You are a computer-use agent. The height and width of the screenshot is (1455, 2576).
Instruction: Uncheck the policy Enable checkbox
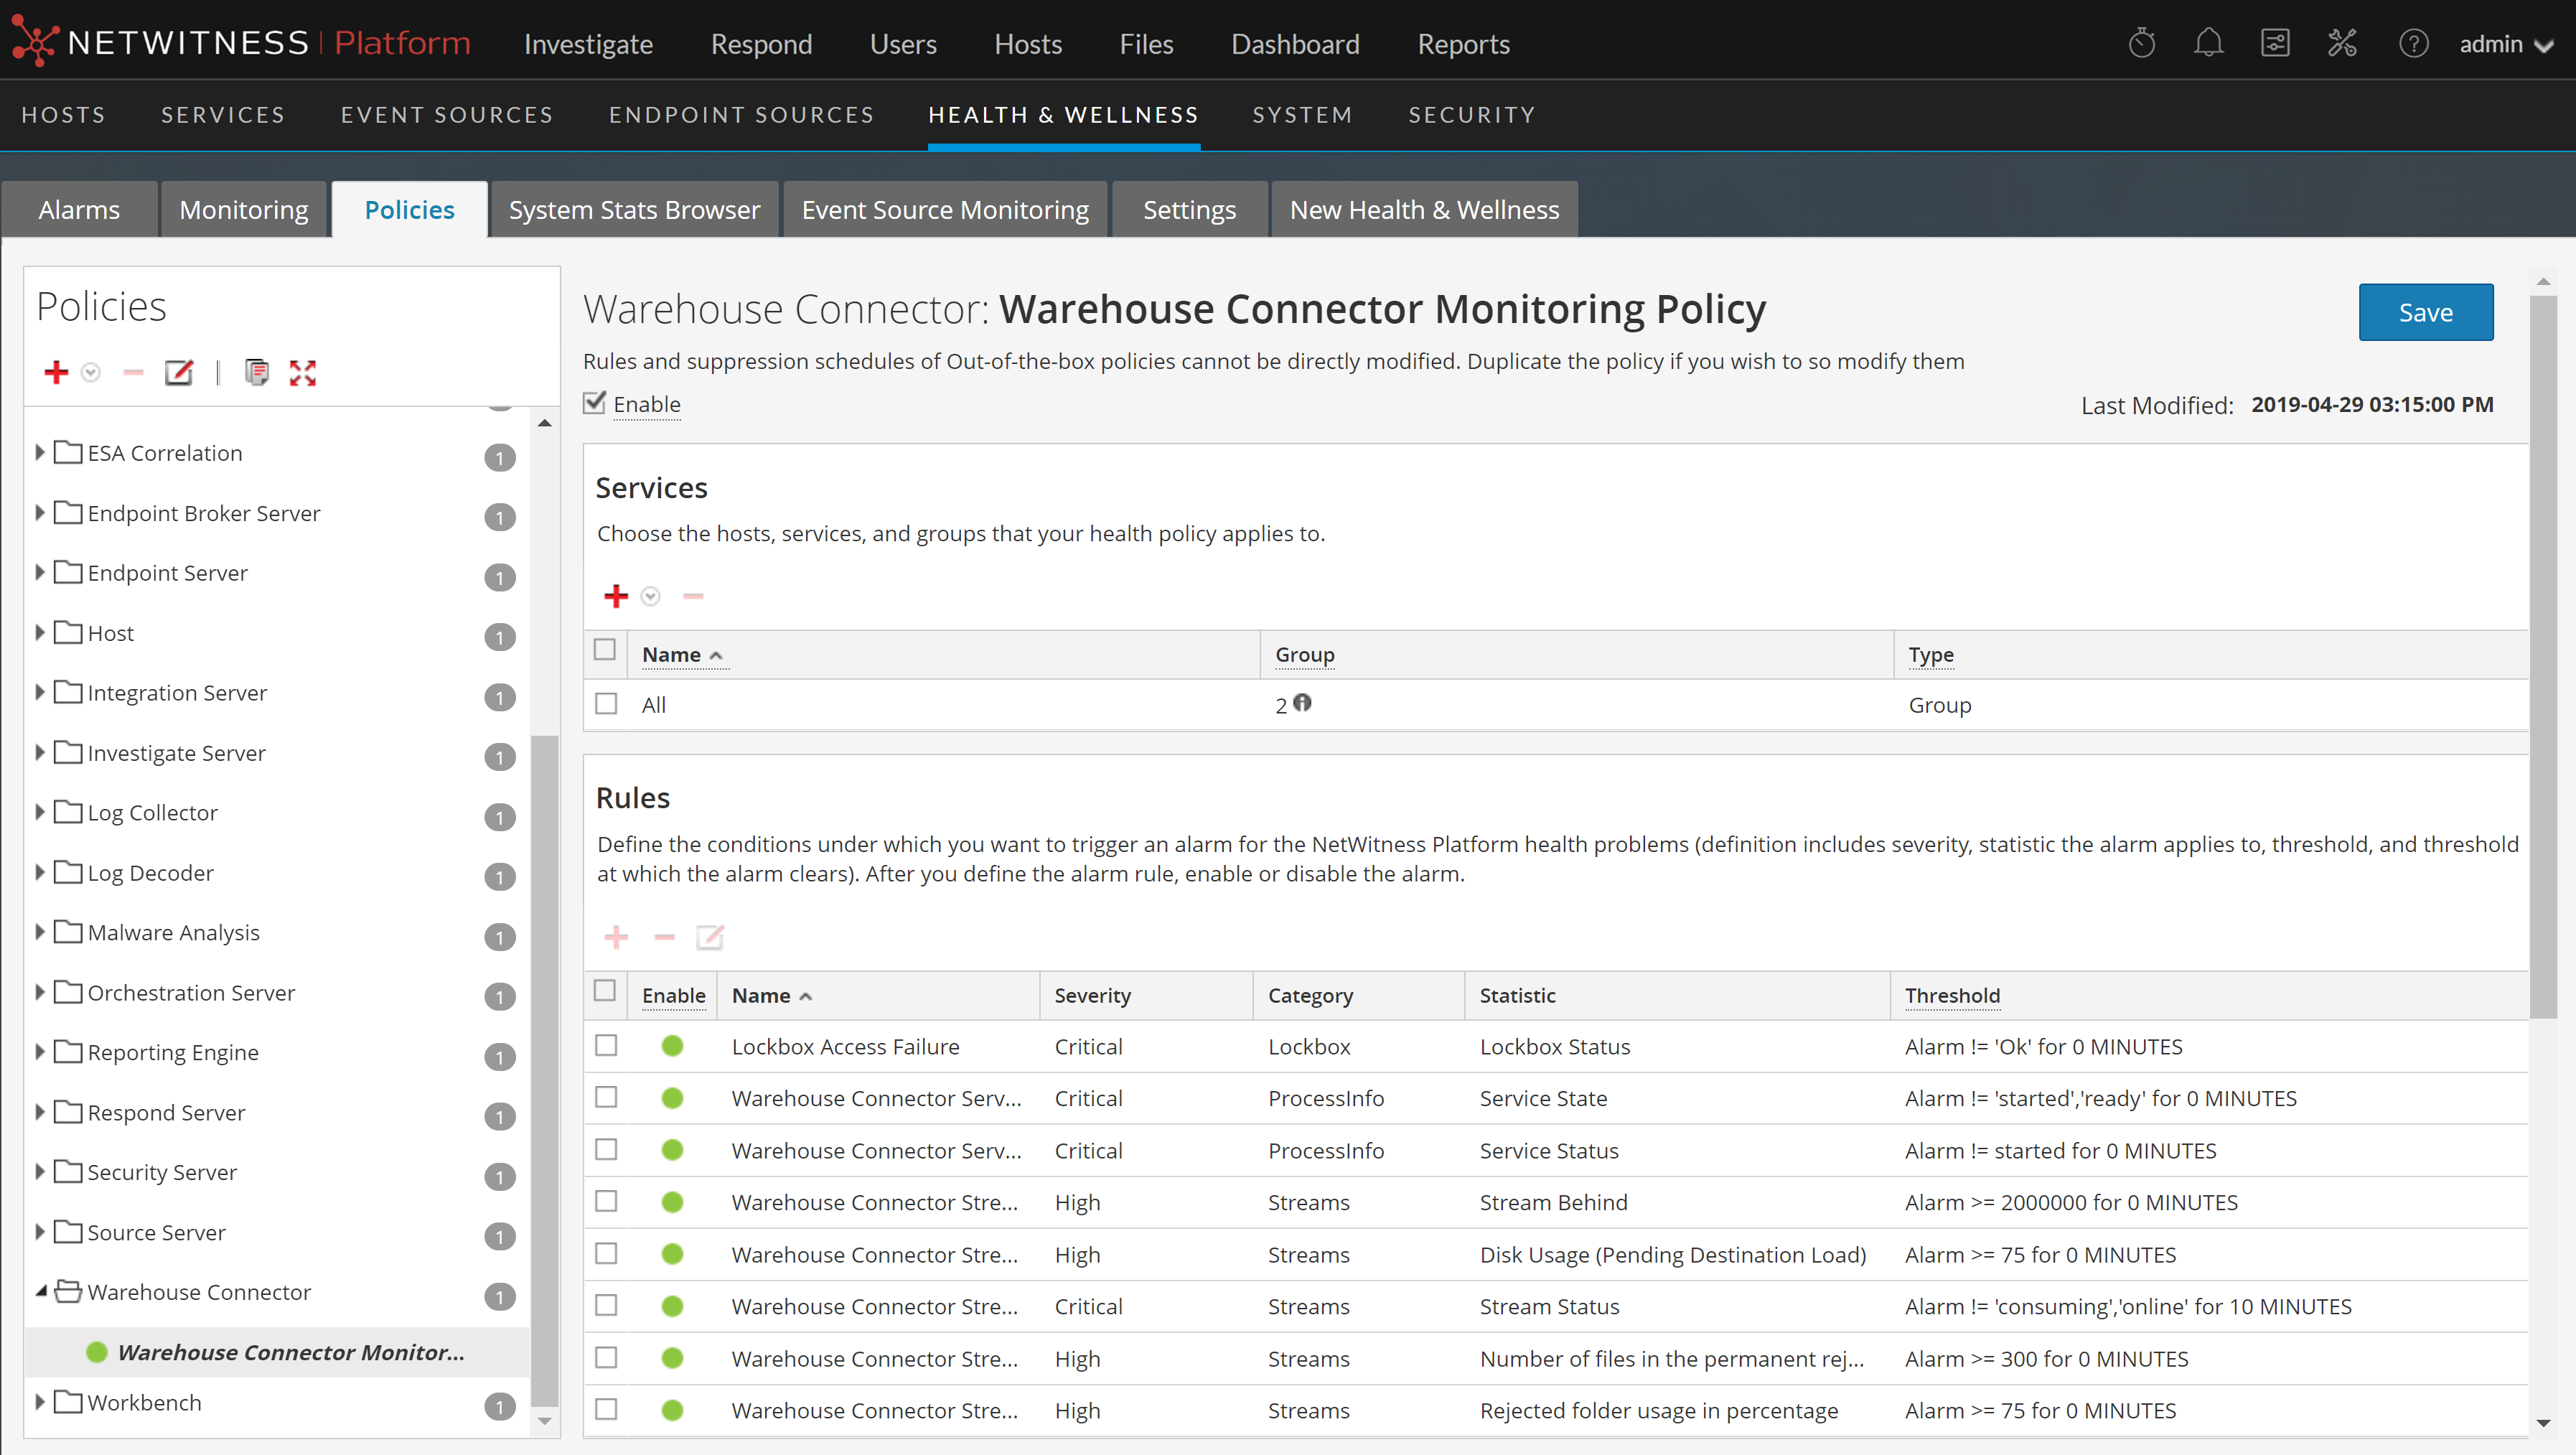tap(595, 403)
